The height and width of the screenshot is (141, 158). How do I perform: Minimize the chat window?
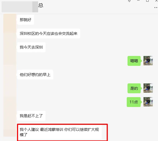[138, 1]
